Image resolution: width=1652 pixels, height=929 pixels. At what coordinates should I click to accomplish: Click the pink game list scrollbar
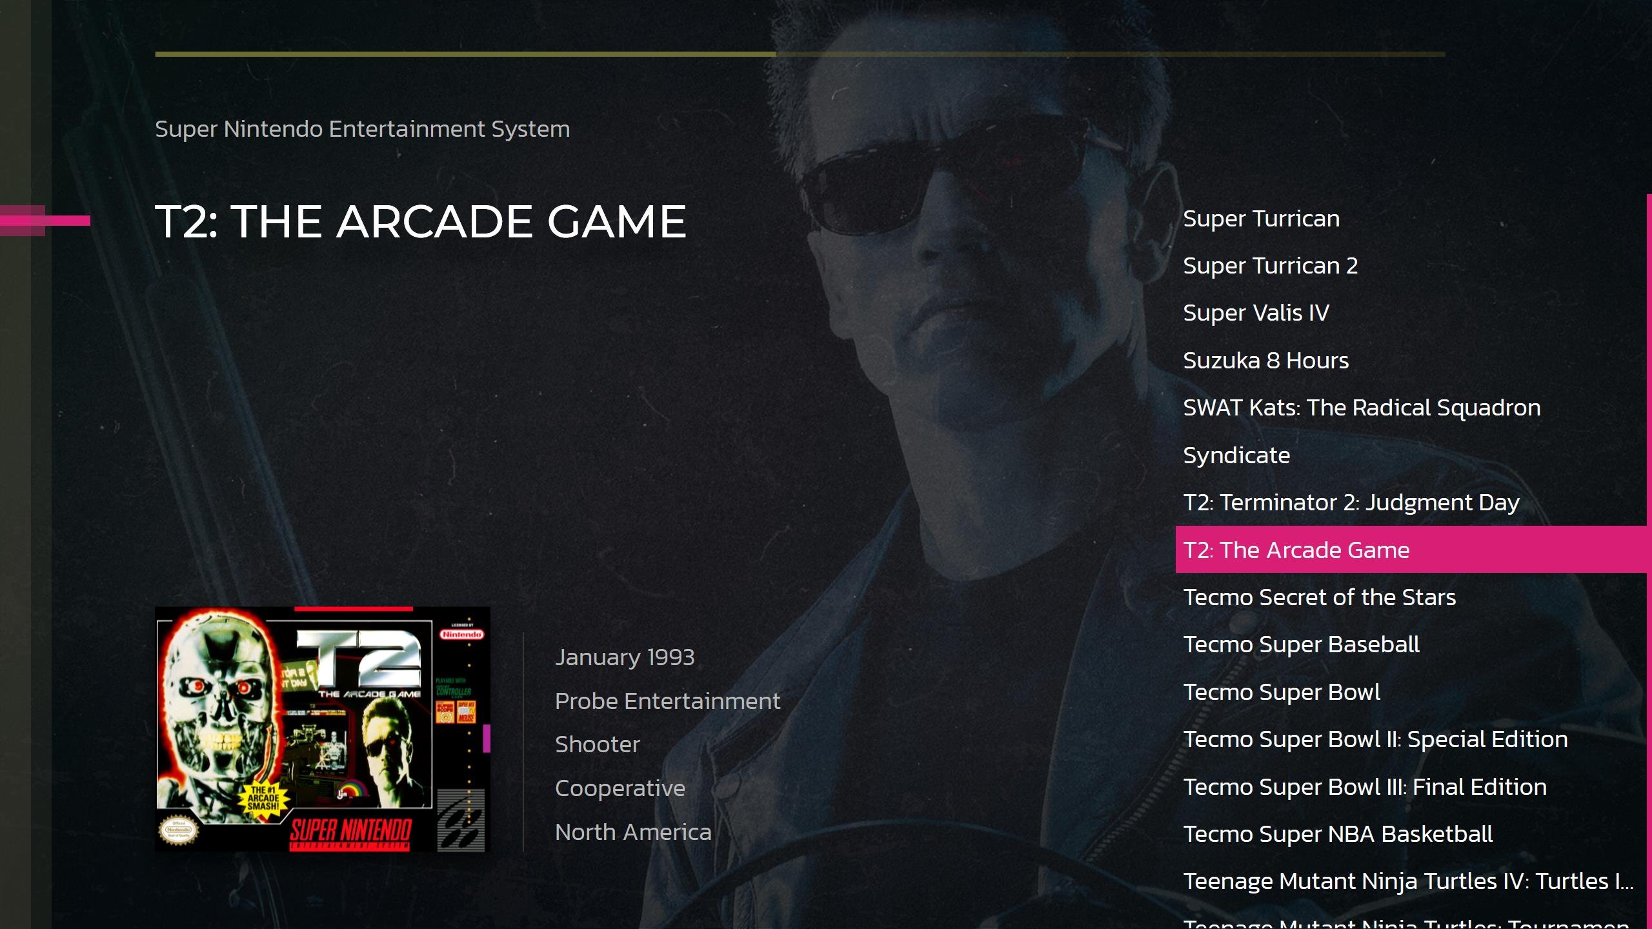pos(1649,561)
